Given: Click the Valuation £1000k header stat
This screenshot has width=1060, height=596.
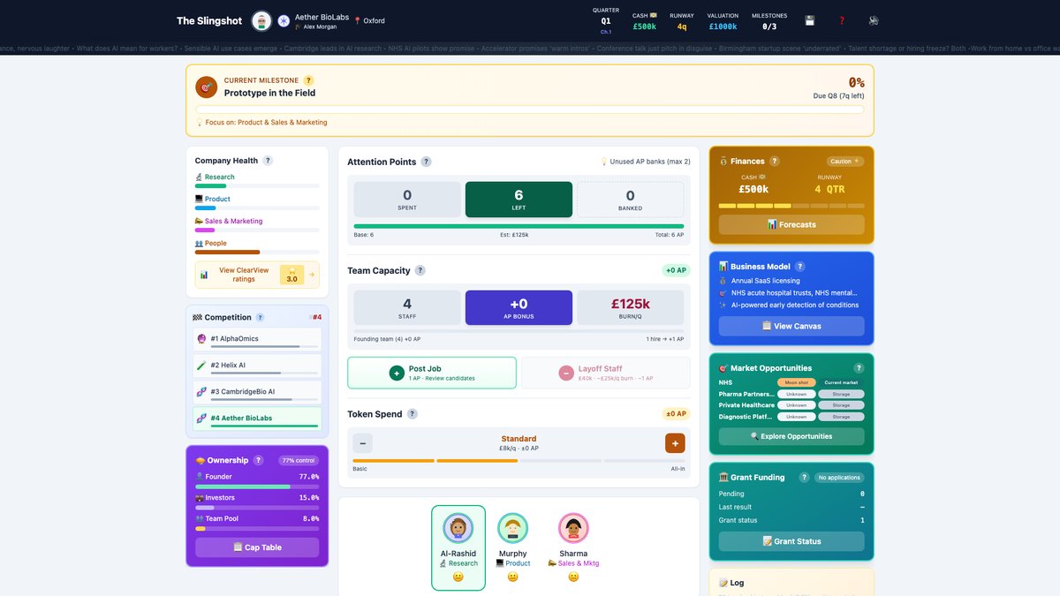Looking at the screenshot, I should 723,21.
